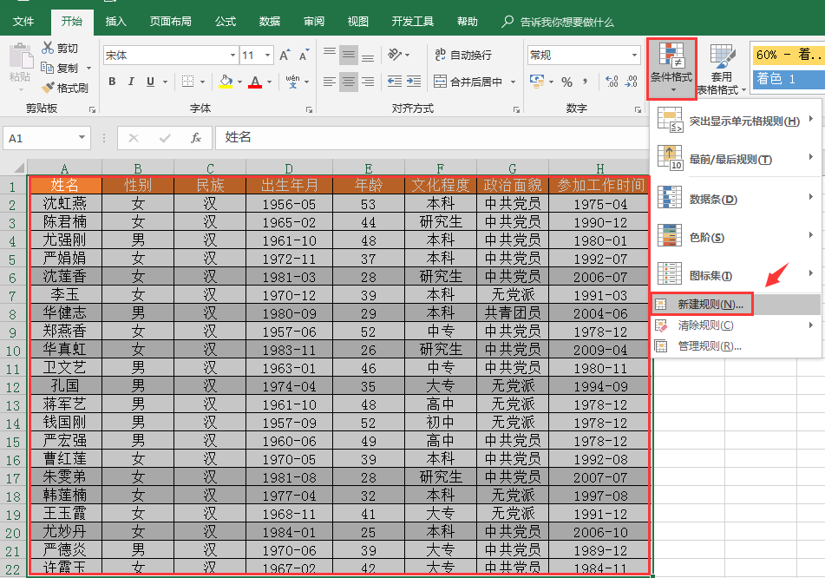Switch to the Page Layout (页面布局) tab
825x578 pixels.
(x=171, y=22)
